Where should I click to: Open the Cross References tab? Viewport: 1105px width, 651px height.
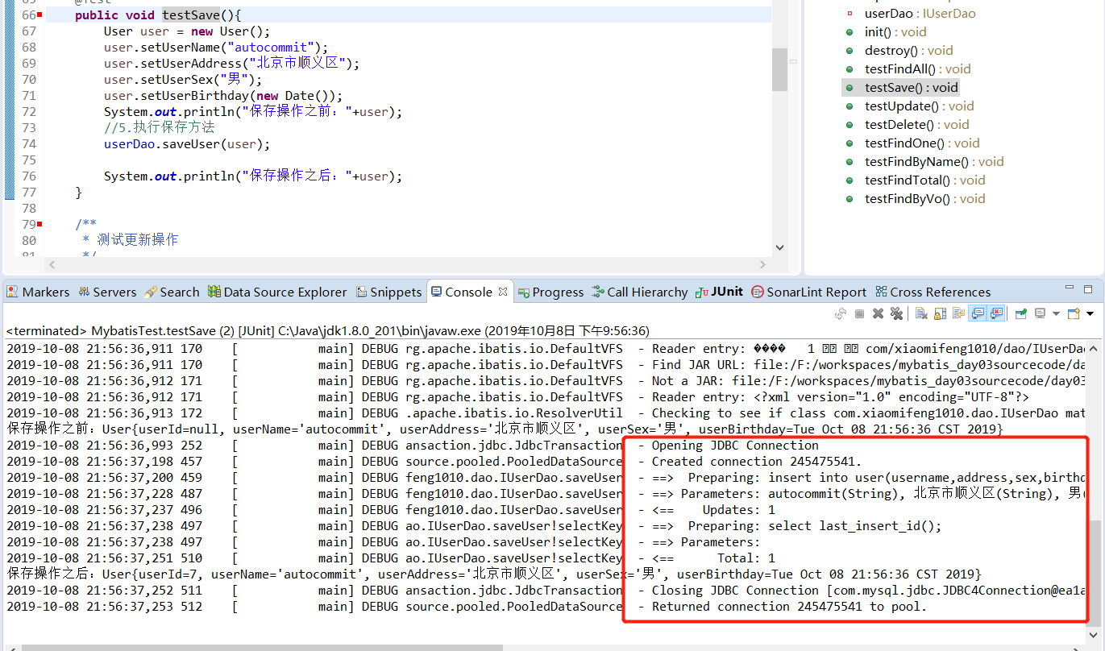point(933,292)
